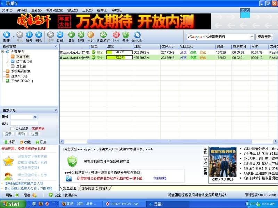Open the 配置 settings icon
This screenshot has height=208, width=278.
[81, 35]
